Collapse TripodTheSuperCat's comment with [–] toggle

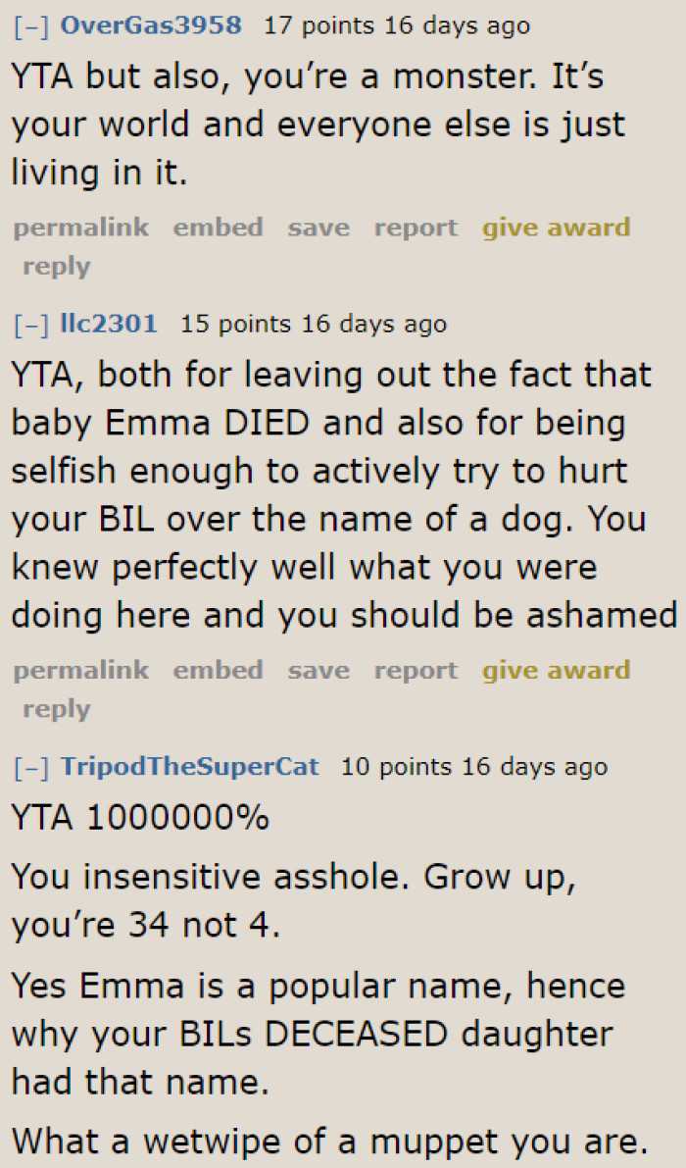tap(32, 767)
